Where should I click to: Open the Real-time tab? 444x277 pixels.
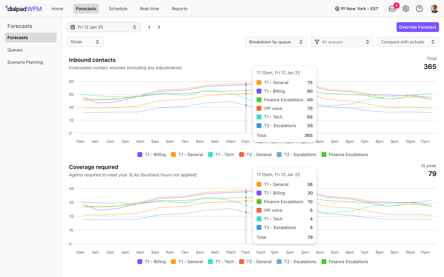pyautogui.click(x=150, y=9)
